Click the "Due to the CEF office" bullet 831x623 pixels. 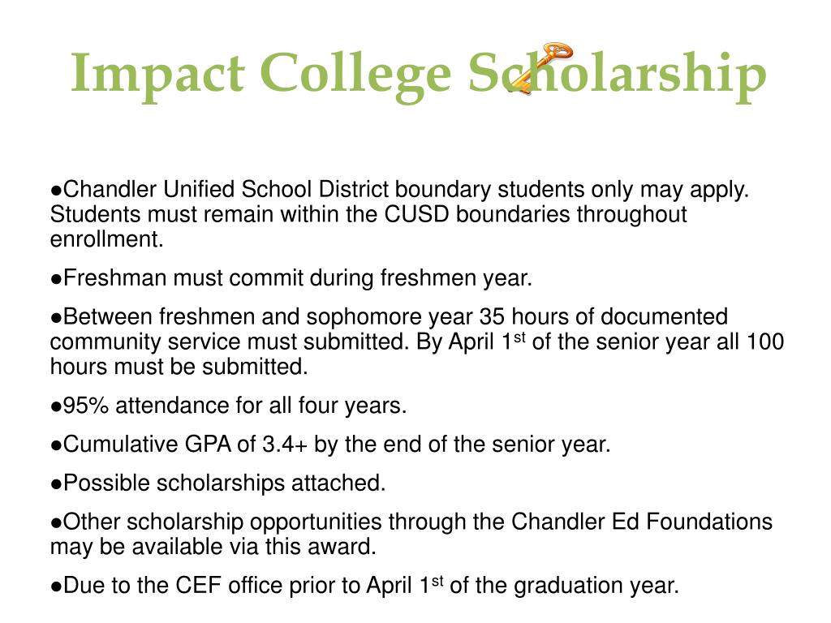(364, 586)
